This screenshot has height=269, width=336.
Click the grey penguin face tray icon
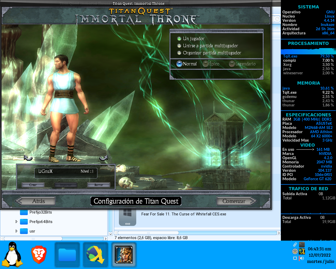tap(295, 251)
